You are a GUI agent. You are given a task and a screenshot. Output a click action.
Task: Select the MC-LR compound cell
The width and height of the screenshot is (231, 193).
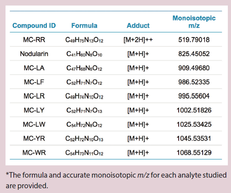click(34, 96)
